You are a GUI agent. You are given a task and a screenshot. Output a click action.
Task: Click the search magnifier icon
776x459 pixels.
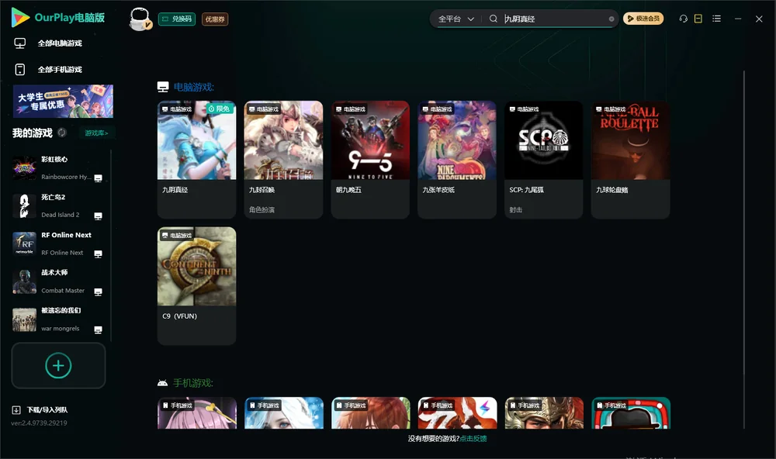493,19
